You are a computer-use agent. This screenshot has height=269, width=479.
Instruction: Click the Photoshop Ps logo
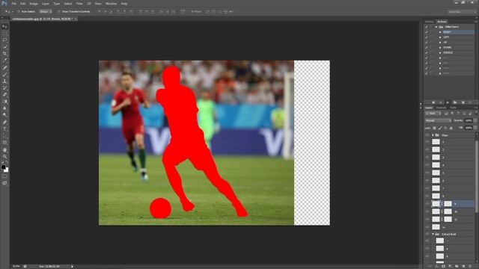coord(4,3)
